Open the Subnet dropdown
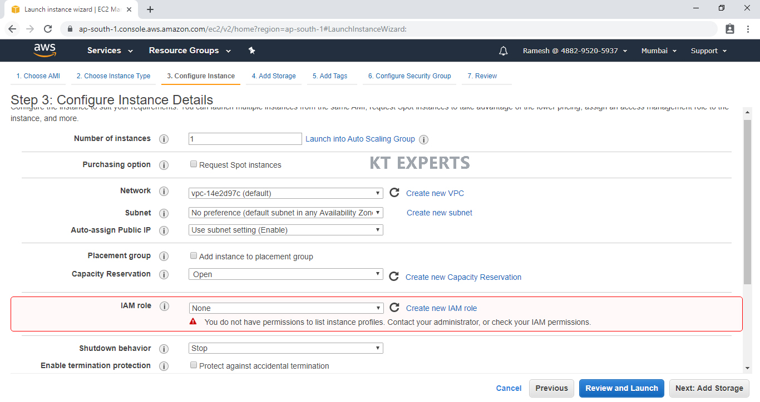This screenshot has height=402, width=760. click(286, 213)
